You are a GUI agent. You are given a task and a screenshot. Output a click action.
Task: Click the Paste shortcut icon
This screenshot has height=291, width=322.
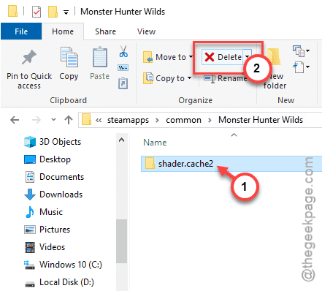tap(123, 83)
